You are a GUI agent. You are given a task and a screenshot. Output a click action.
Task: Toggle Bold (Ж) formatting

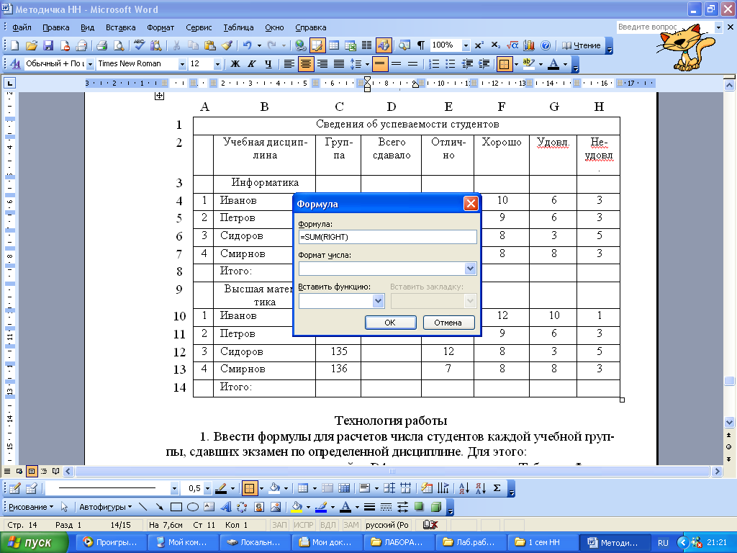(235, 64)
